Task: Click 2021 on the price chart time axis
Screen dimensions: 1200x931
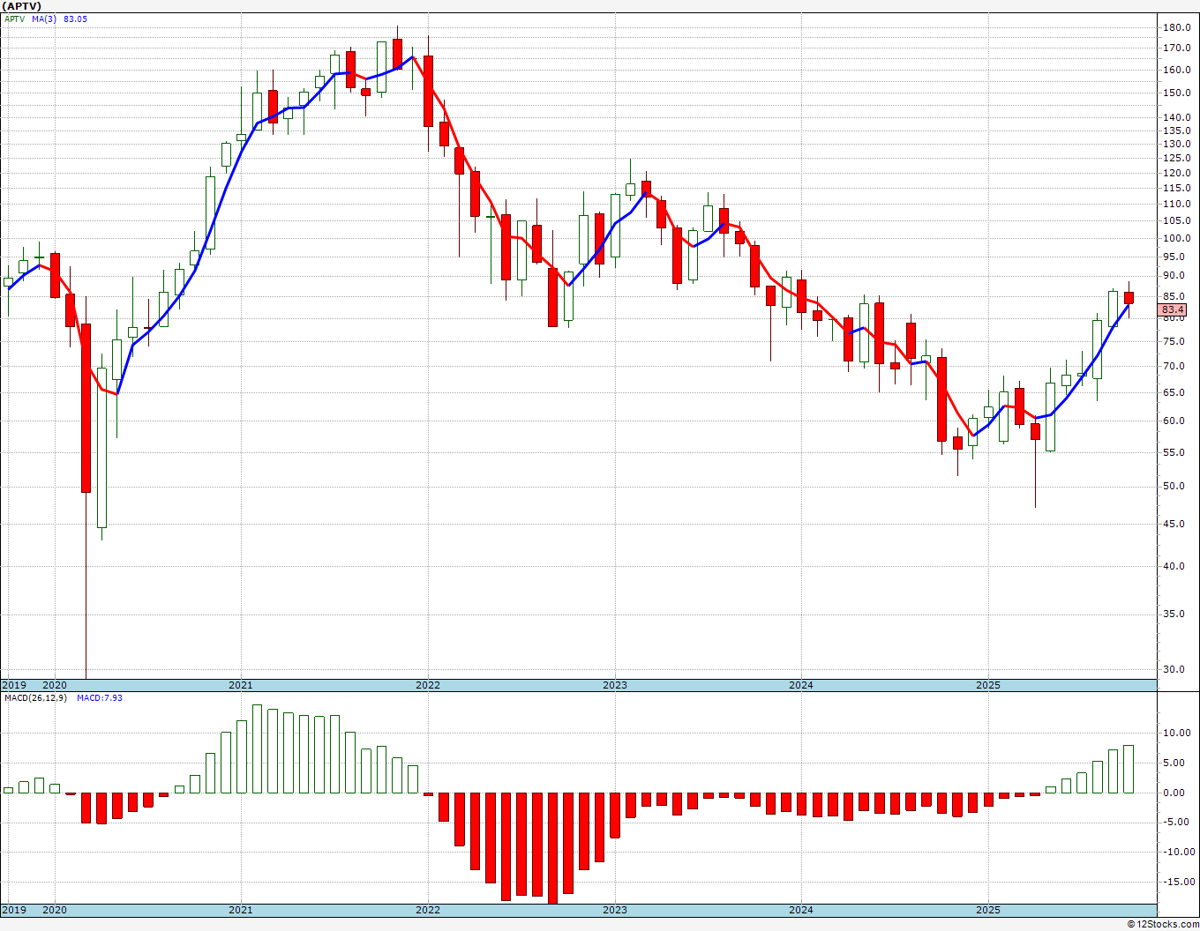Action: click(x=241, y=685)
